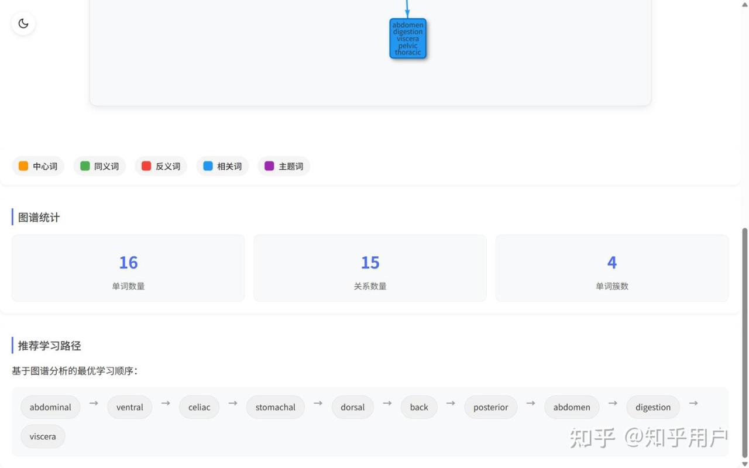Choose the "digestion" word chip
This screenshot has height=468, width=749.
653,407
